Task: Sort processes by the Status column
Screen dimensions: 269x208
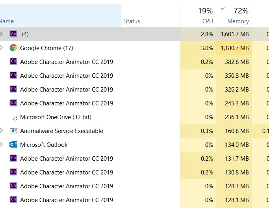Action: [150, 16]
